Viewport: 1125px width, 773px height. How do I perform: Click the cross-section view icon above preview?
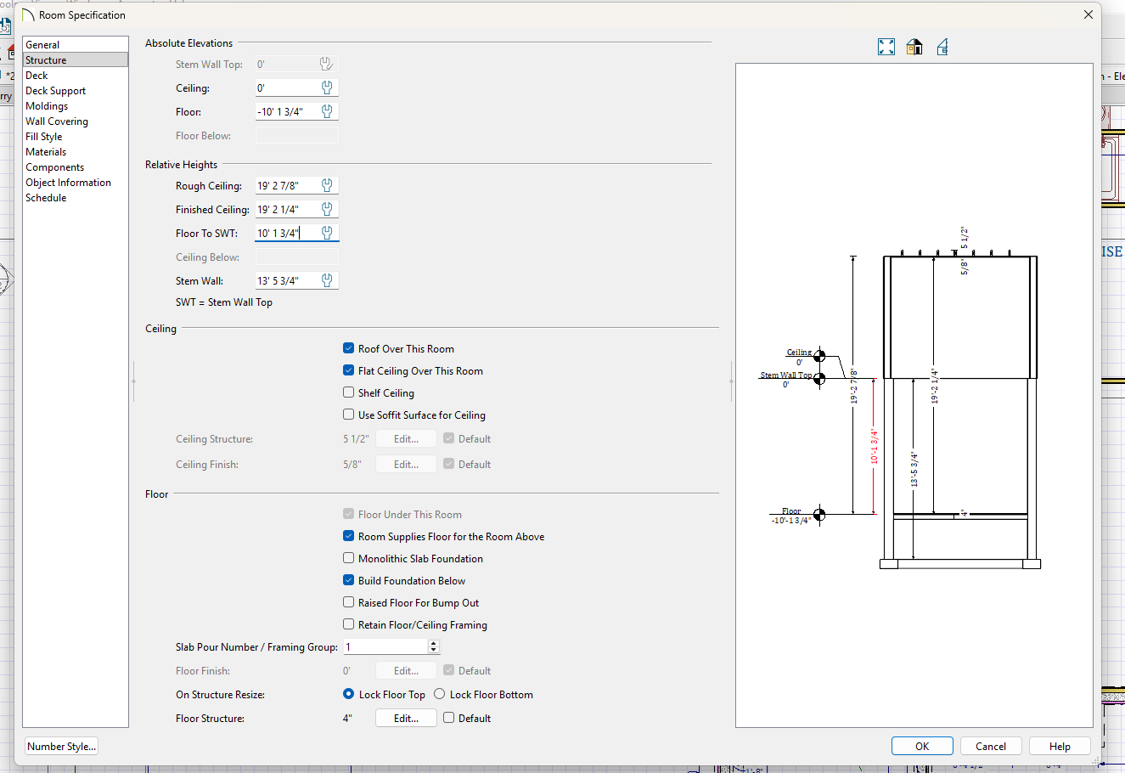pyautogui.click(x=942, y=47)
